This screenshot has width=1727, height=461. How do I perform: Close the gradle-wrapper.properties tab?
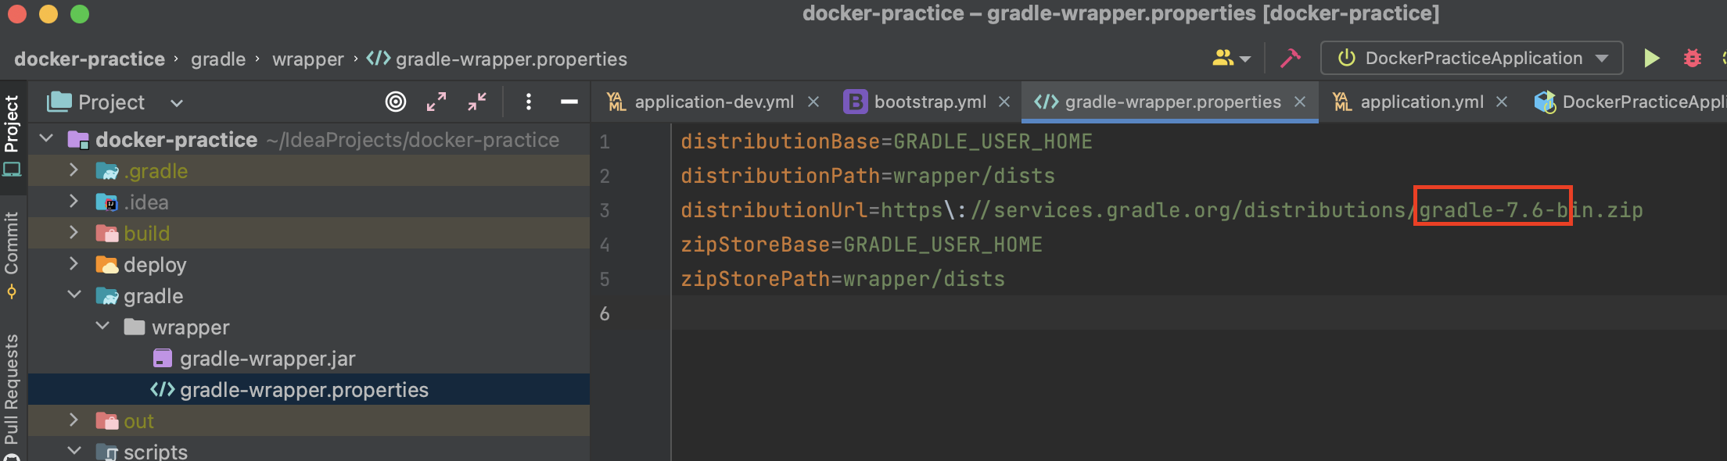1300,102
